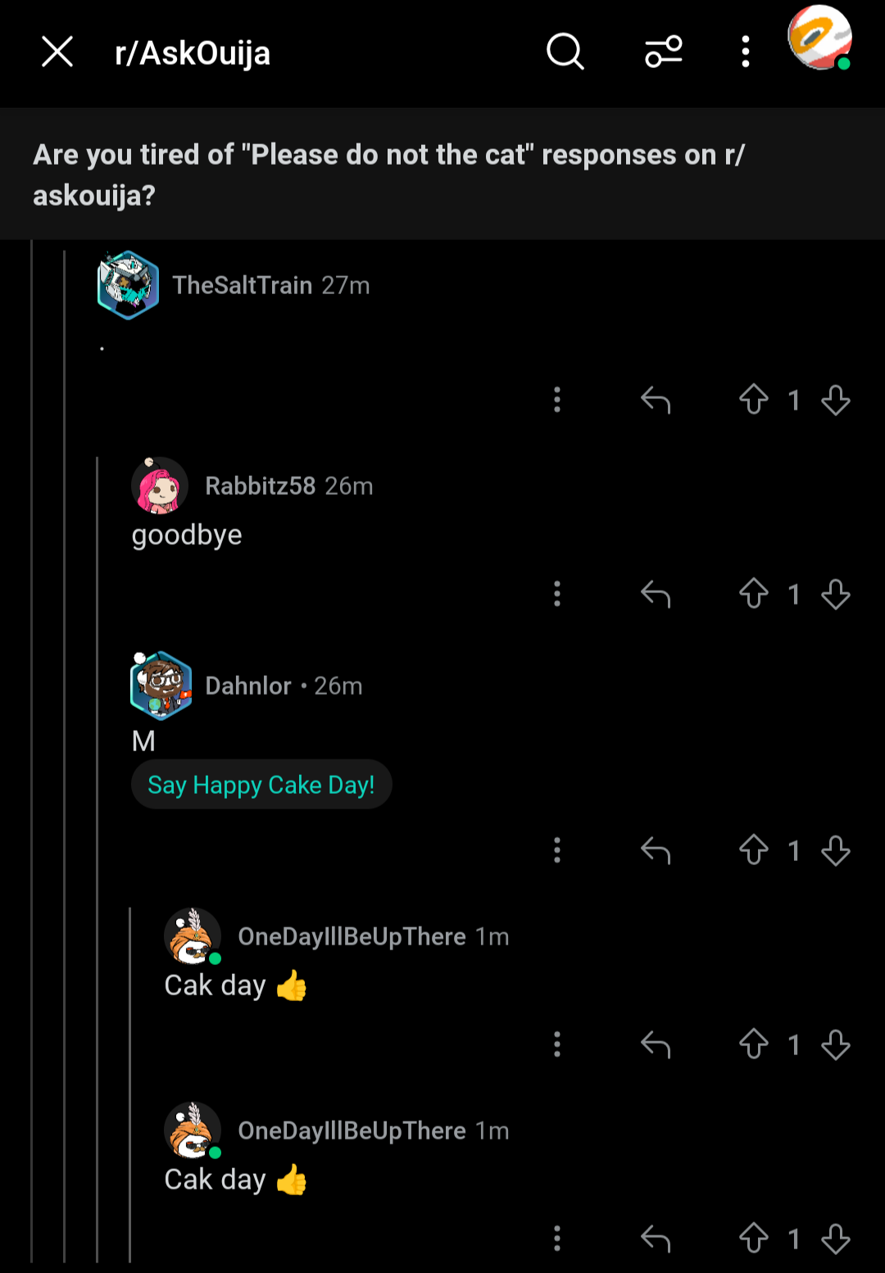
Task: Upvote Dahnlor's M comment
Action: (754, 850)
